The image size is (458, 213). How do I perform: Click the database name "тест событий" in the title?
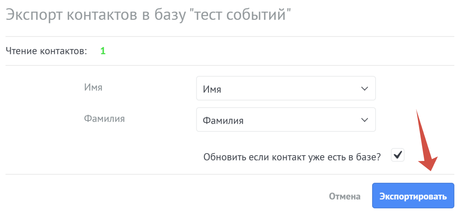(x=242, y=16)
